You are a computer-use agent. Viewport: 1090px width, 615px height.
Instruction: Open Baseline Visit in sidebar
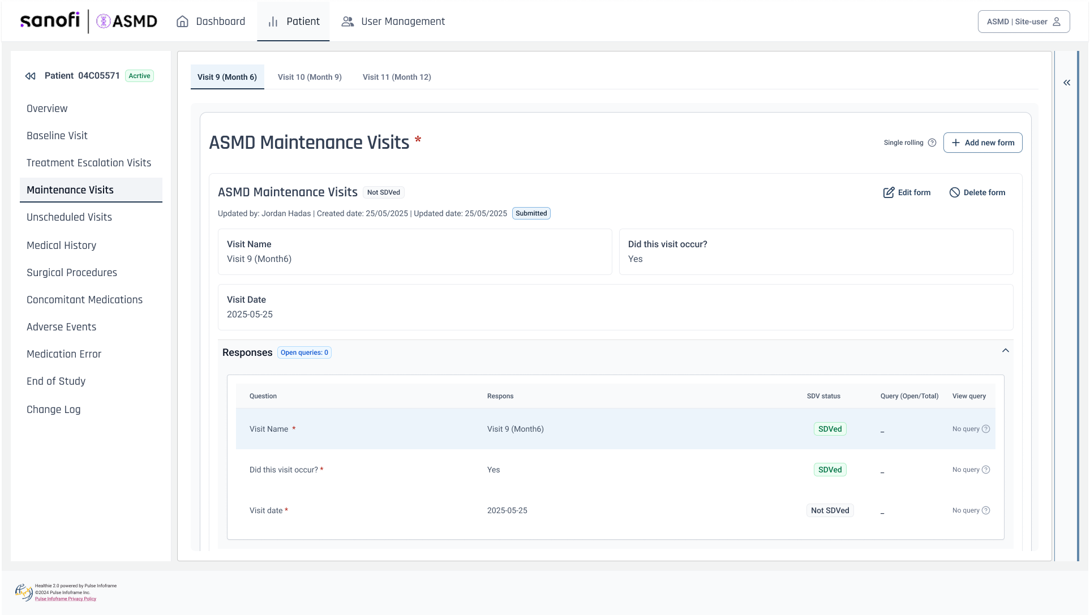[57, 136]
